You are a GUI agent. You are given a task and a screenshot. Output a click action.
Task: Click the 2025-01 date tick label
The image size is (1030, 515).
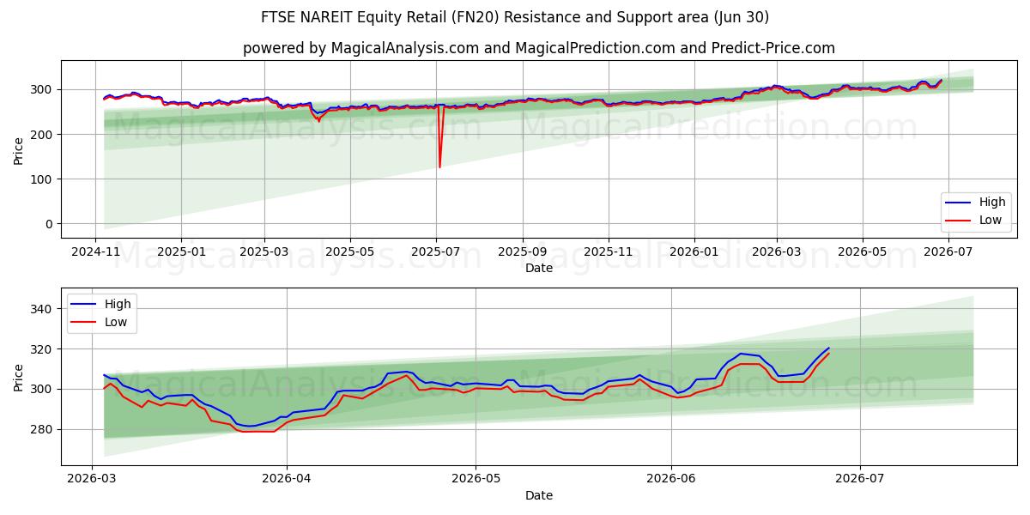click(181, 252)
